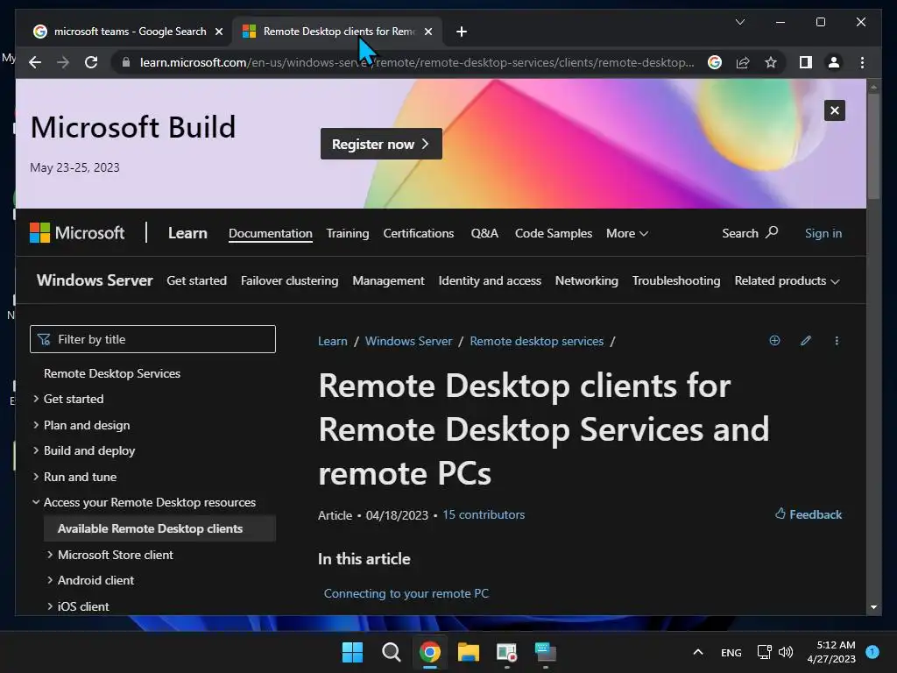Click Sign in

(x=823, y=233)
